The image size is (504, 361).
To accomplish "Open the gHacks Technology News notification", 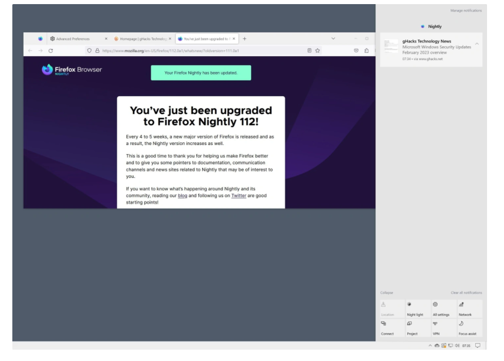I will [x=431, y=49].
